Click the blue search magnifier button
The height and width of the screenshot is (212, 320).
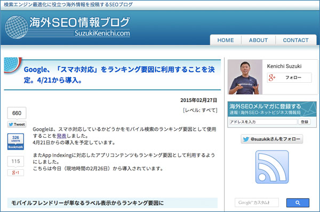[x=298, y=202]
